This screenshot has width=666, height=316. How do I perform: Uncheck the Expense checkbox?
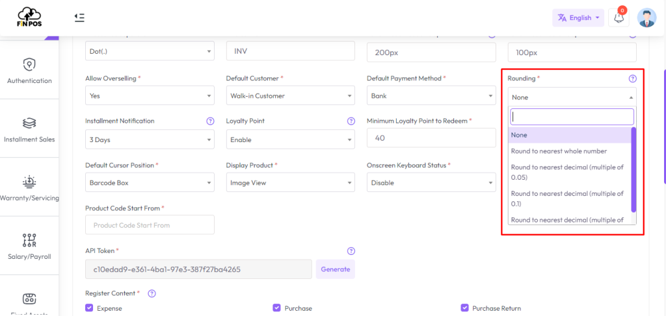click(90, 308)
